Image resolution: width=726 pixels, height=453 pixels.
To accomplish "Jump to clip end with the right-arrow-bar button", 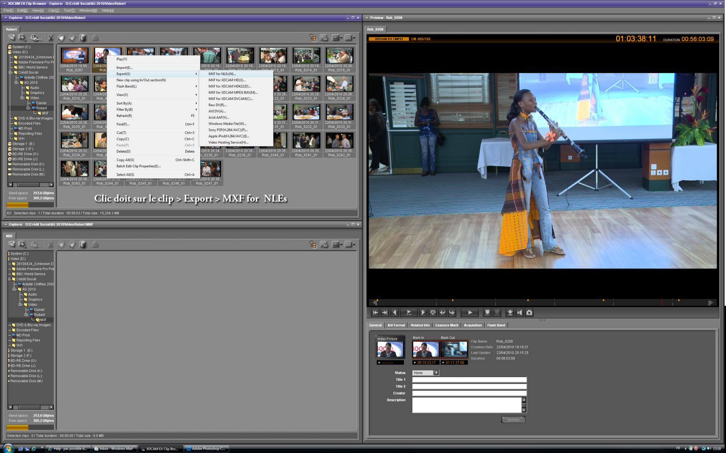I will point(385,312).
